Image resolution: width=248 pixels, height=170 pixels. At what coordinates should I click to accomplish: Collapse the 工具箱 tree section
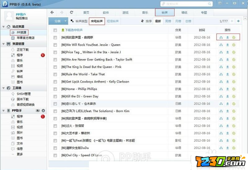(x=3, y=88)
